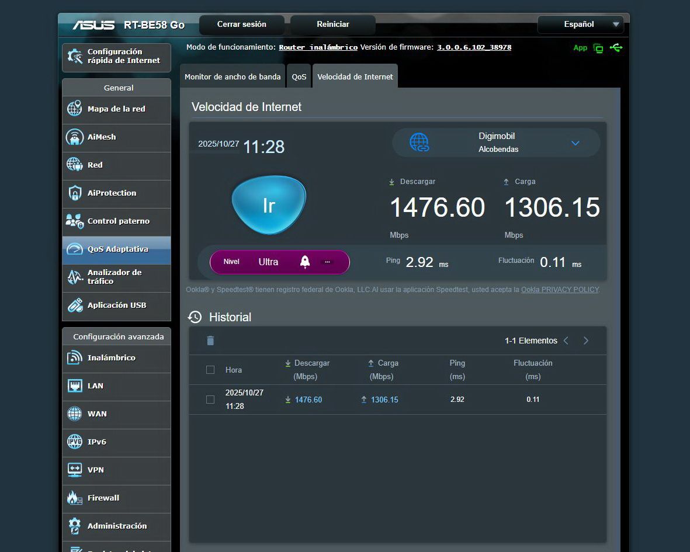Start speed test with Ir button
Viewport: 690px width, 552px height.
pyautogui.click(x=269, y=205)
